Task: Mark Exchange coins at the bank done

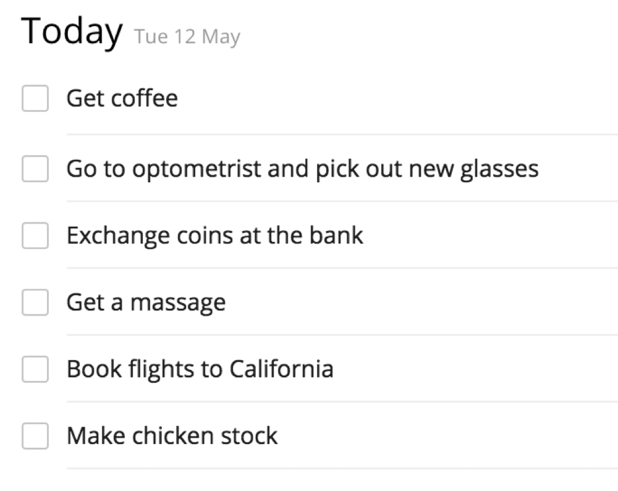Action: pos(35,235)
